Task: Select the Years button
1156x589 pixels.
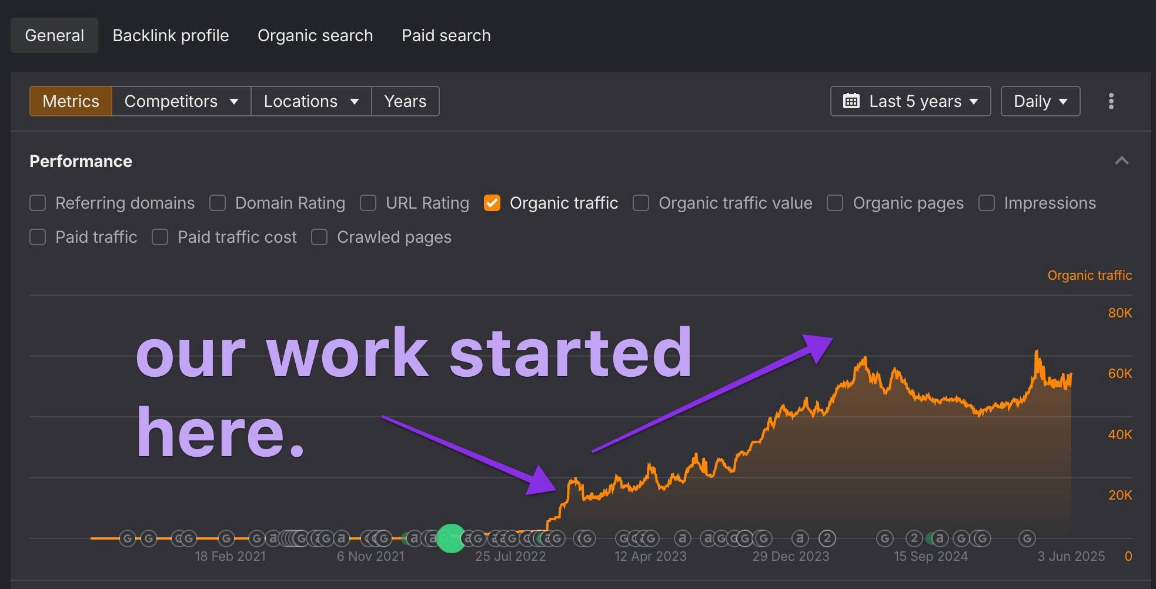Action: tap(405, 101)
